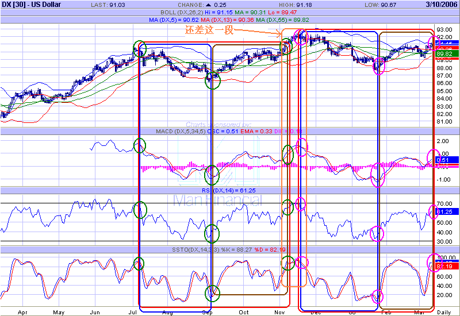
Task: Click the BOLL (DX,26,2) indicator header
Action: point(182,13)
